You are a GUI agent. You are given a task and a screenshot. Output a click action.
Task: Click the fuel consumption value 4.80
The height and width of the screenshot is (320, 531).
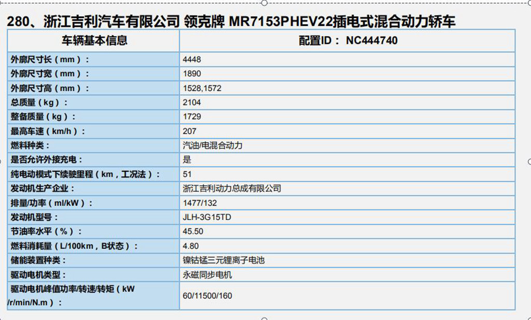[191, 246]
